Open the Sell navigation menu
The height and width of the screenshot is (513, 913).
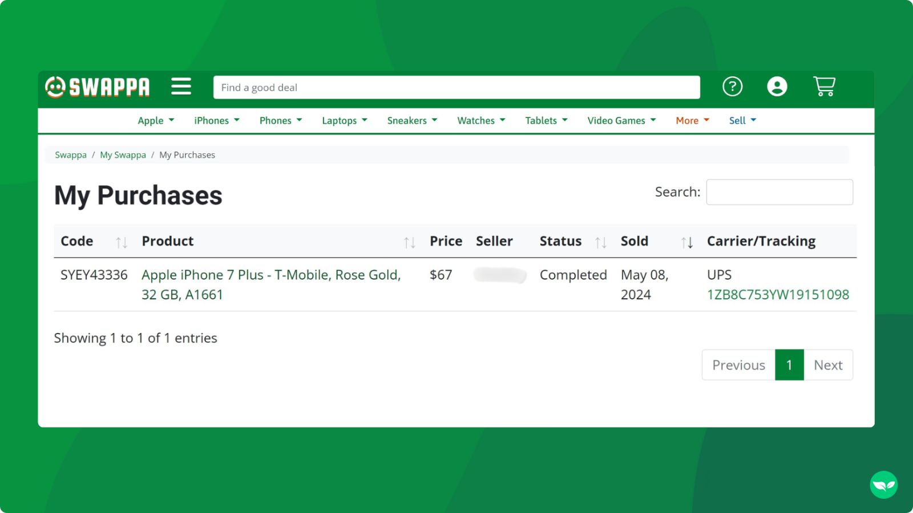point(742,121)
